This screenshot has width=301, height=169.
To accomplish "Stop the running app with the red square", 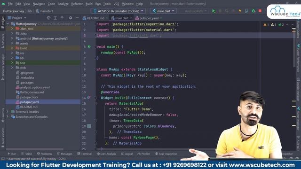I will (260, 11).
